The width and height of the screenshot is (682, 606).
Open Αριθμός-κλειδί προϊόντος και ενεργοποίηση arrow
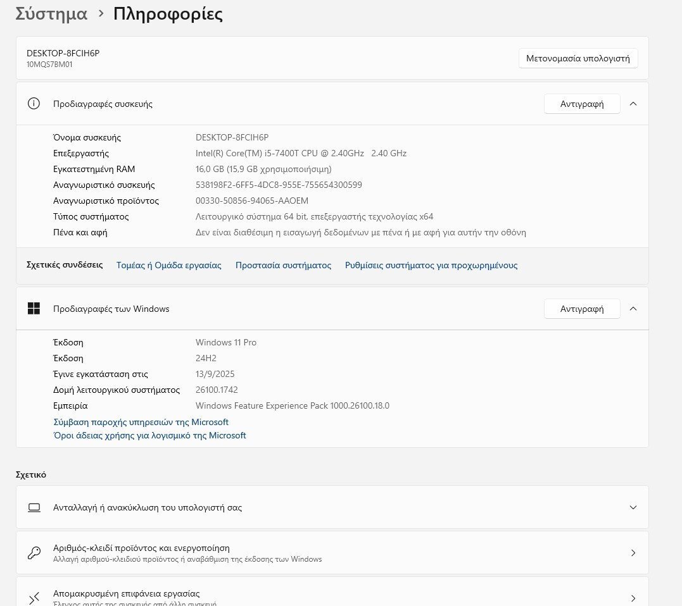(633, 553)
